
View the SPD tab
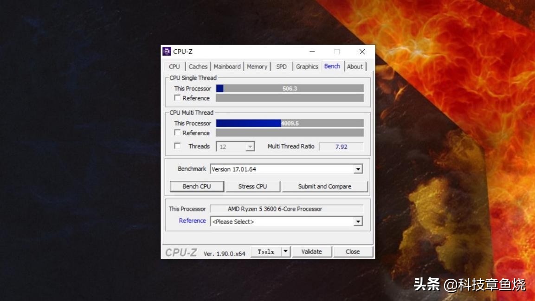(281, 66)
